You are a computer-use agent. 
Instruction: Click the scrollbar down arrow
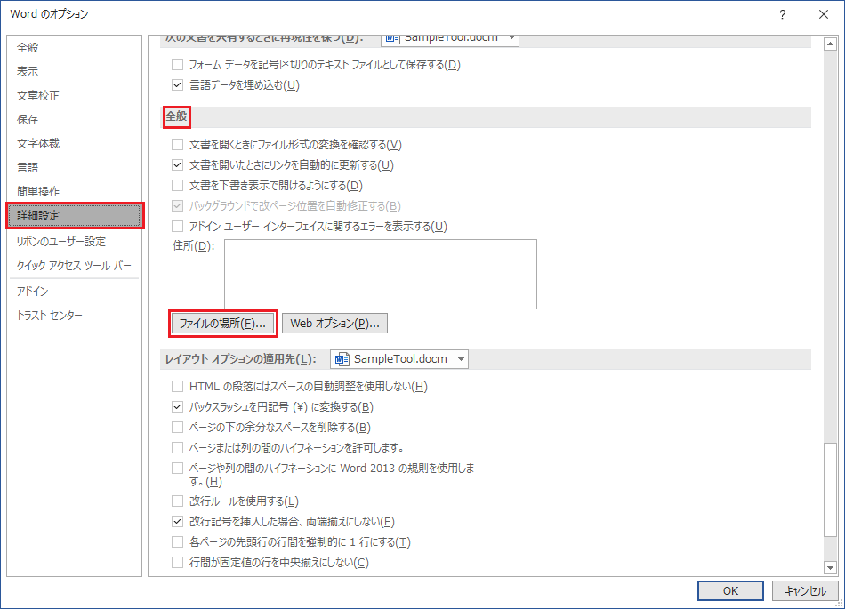click(x=831, y=567)
